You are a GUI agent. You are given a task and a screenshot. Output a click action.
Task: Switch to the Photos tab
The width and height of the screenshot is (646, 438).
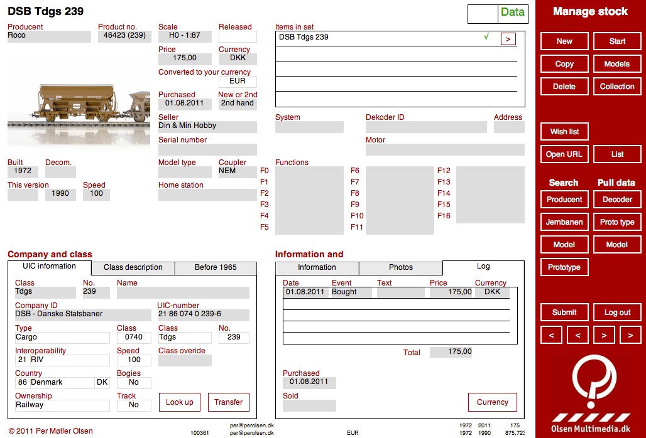[x=400, y=268]
